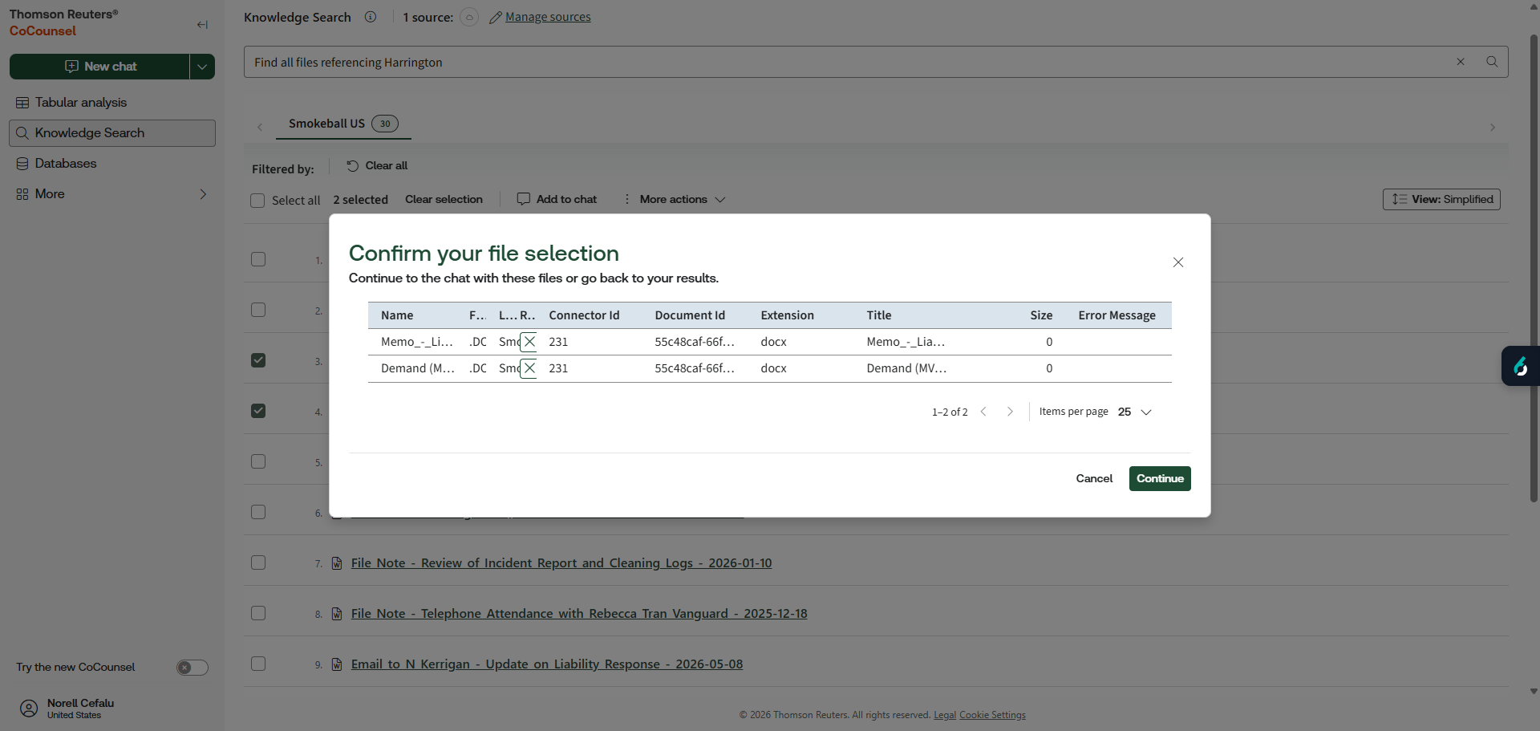This screenshot has height=731, width=1540.
Task: Cancel the file selection dialog
Action: 1094,478
